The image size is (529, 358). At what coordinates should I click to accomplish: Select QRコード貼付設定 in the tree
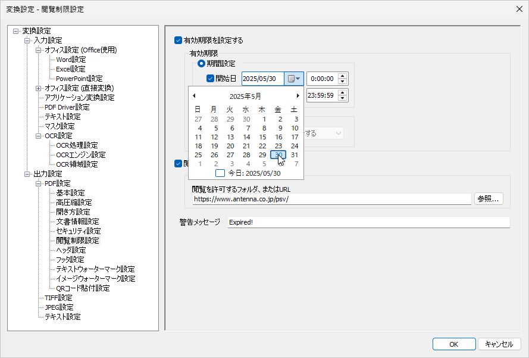83,288
